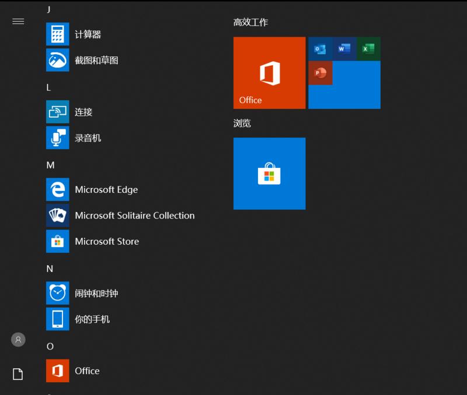This screenshot has height=395, width=467.
Task: Open Microsoft Solitaire Collection icon
Action: pyautogui.click(x=57, y=215)
